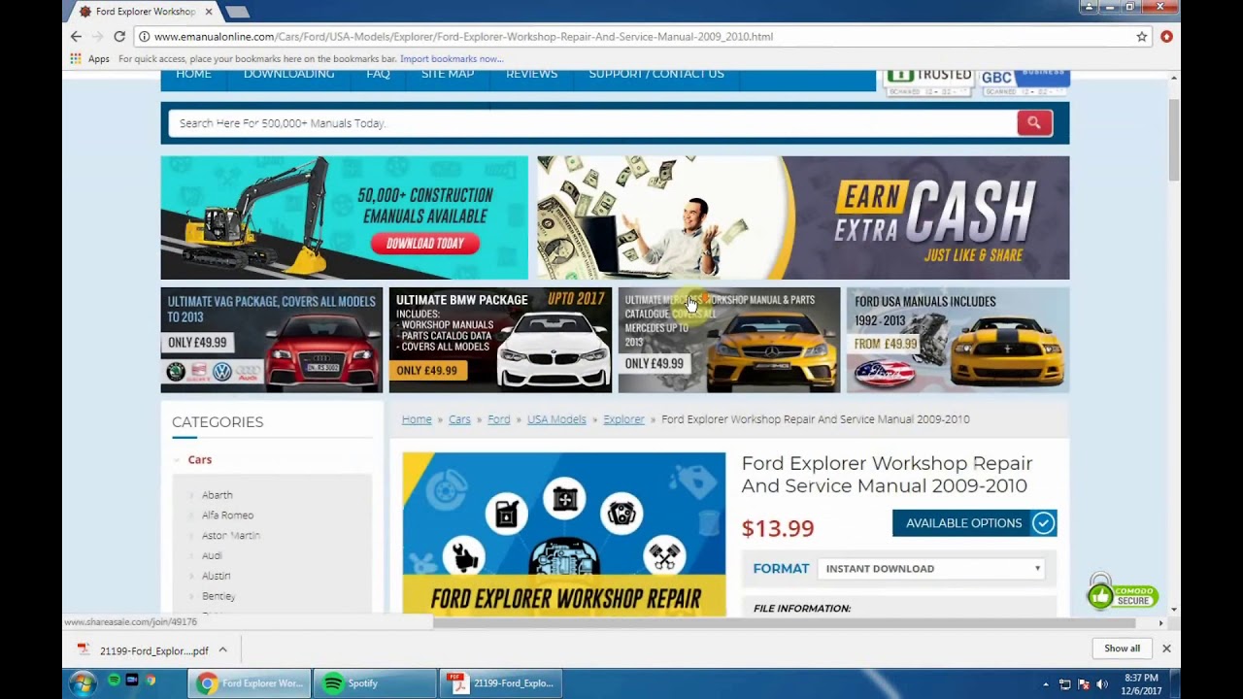Viewport: 1243px width, 699px height.
Task: Click DOWNLOAD TODAY on construction banner
Action: [x=425, y=244]
